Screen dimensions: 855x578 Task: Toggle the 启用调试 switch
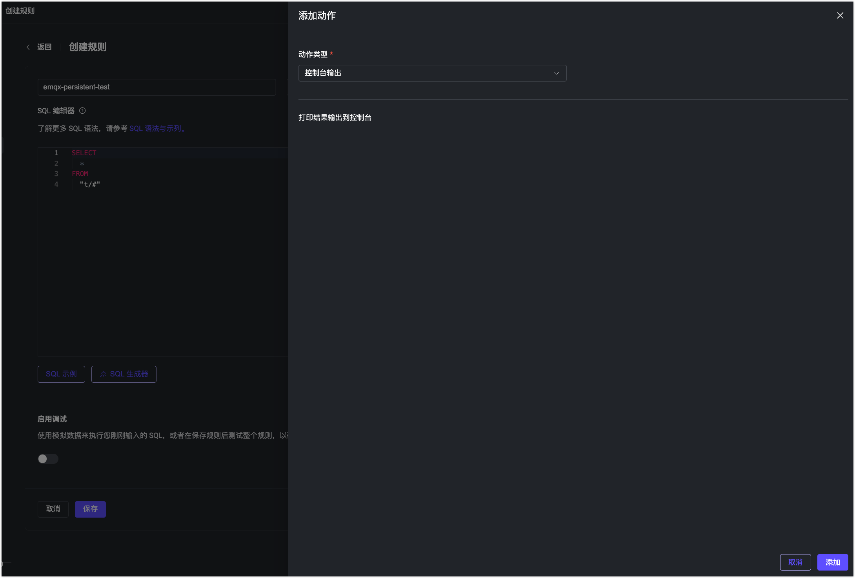[x=48, y=459]
